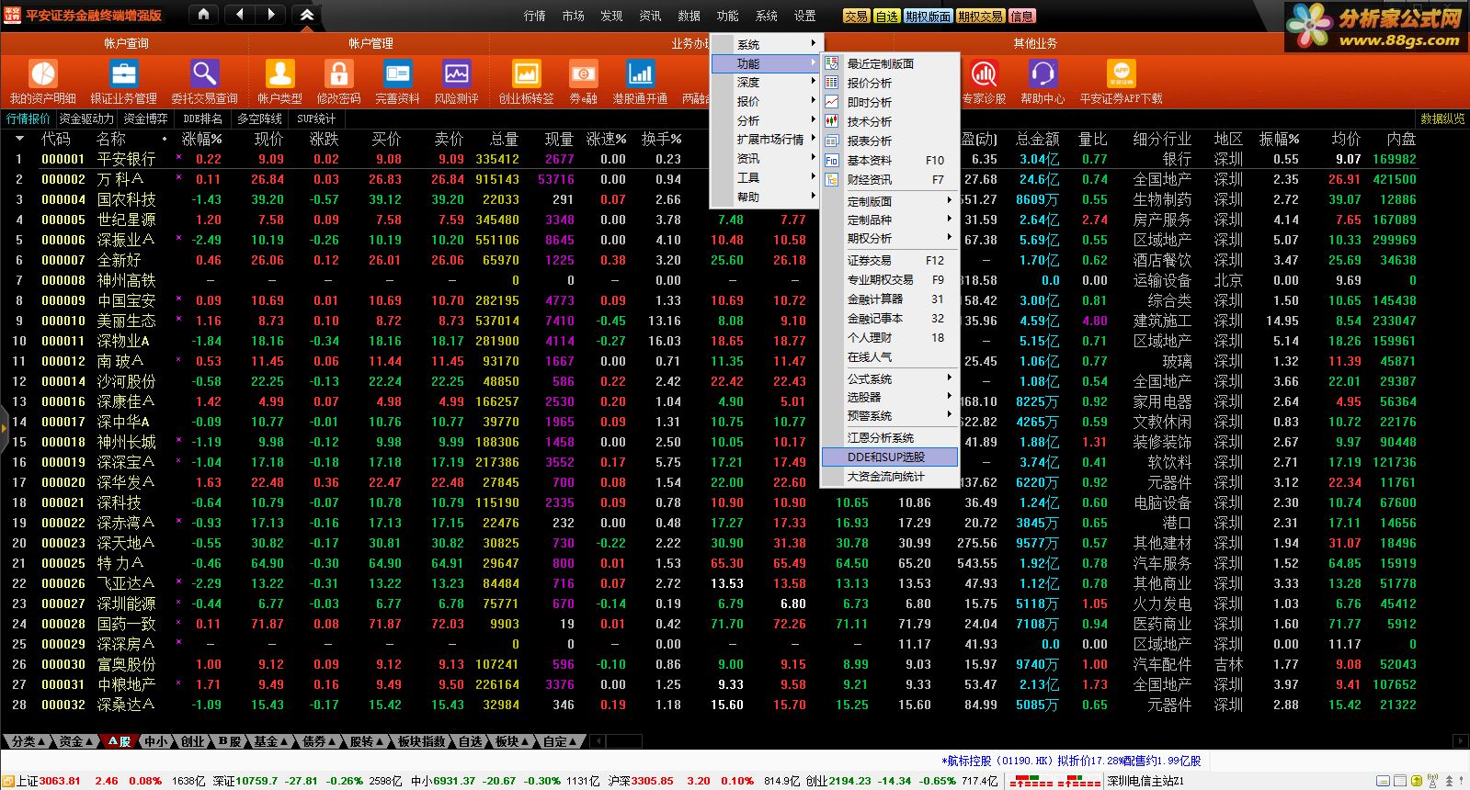Select 金融计算器 menu entry
This screenshot has width=1470, height=790.
coord(890,299)
